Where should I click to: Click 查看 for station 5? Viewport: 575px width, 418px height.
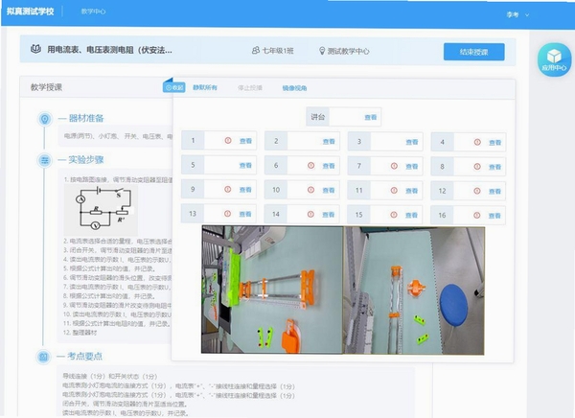point(245,165)
